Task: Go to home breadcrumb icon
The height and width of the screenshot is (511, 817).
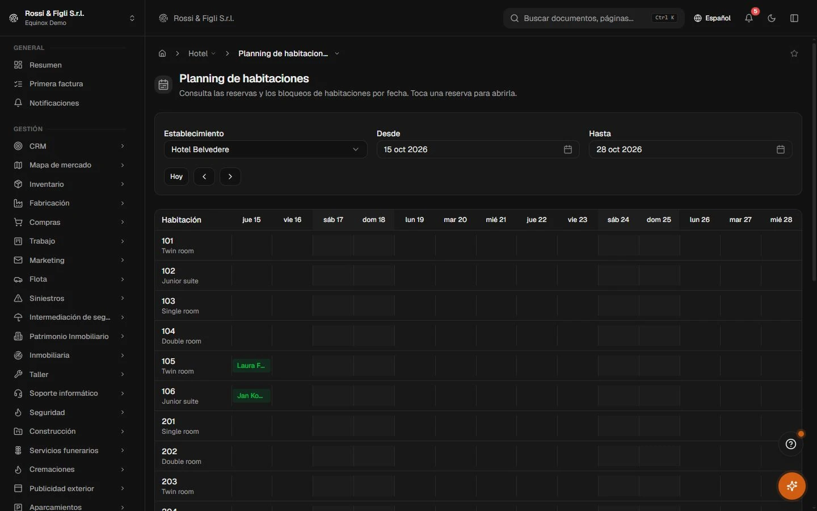Action: 162,53
